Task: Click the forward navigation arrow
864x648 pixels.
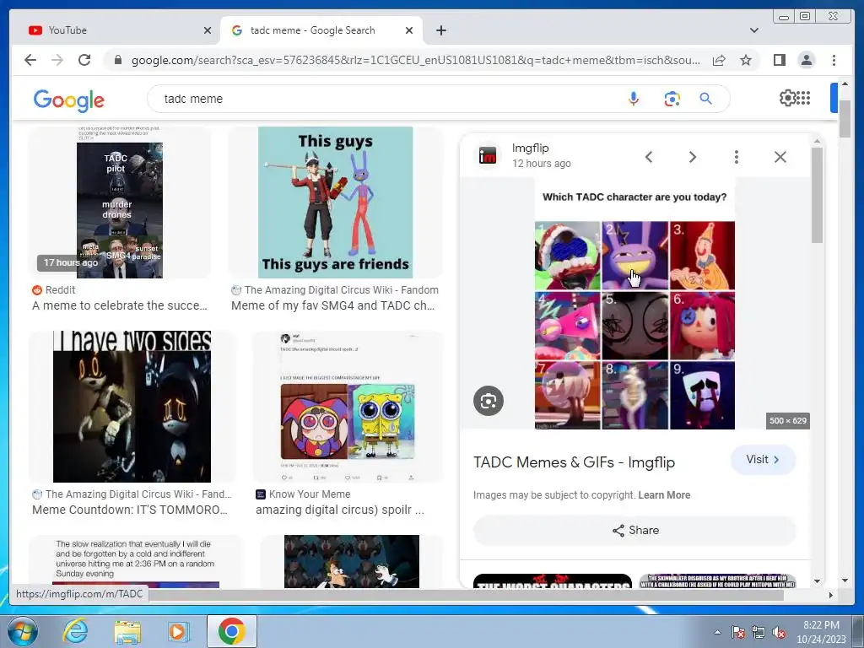Action: coord(57,60)
